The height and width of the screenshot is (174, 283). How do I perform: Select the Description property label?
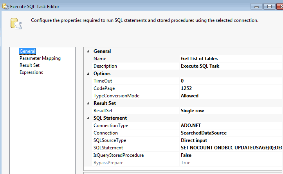105,66
